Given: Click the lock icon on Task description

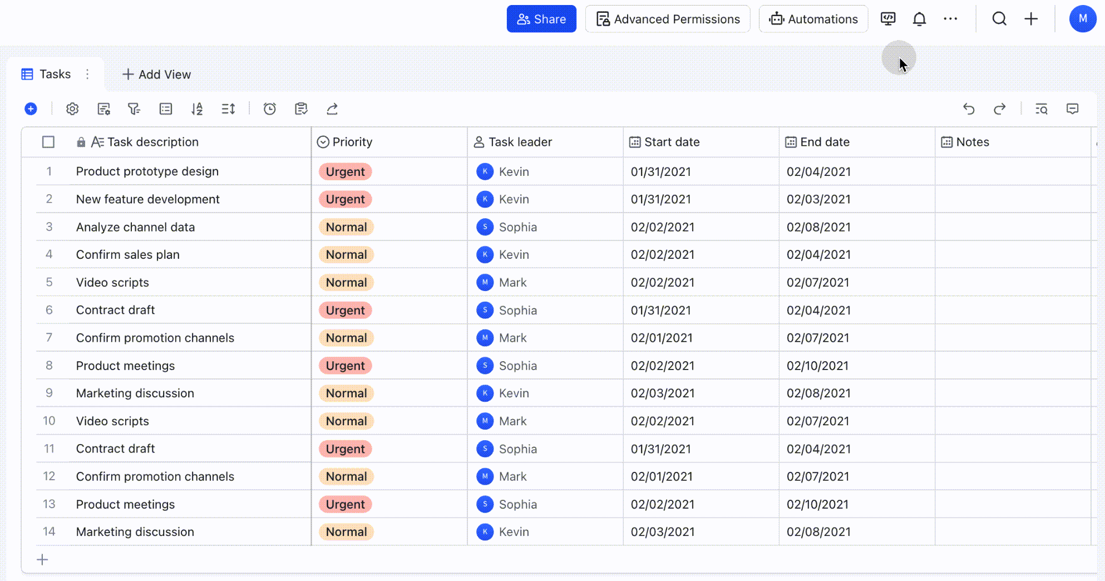Looking at the screenshot, I should click(81, 142).
